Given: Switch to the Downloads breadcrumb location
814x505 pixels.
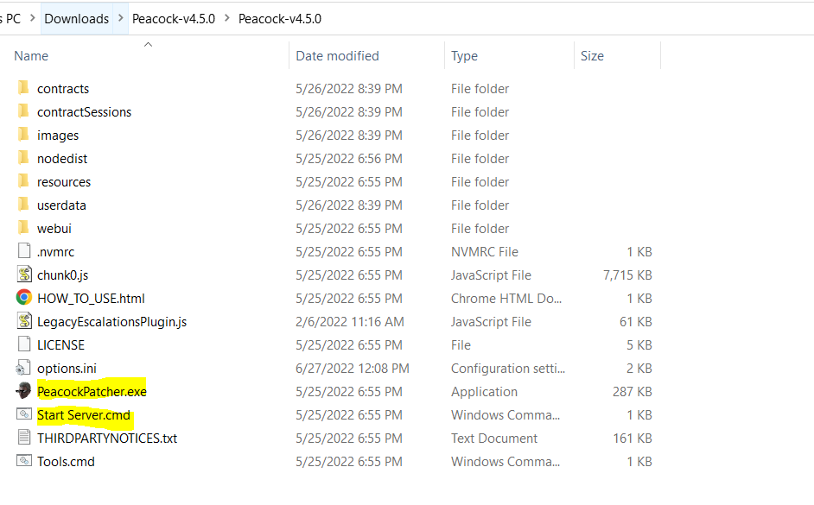Looking at the screenshot, I should click(x=76, y=17).
